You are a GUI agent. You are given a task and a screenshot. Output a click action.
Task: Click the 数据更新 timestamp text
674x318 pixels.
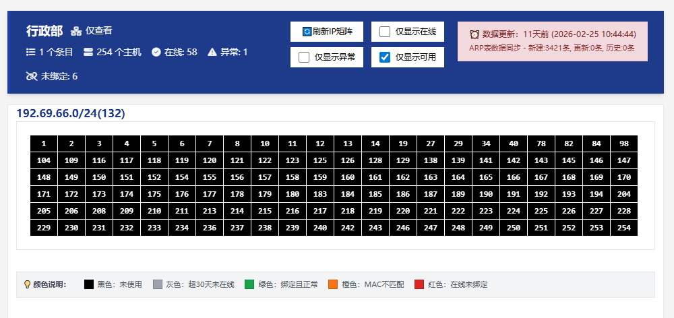pyautogui.click(x=559, y=34)
